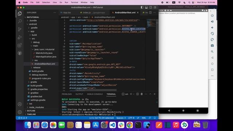
Task: Click emulator volume down button
Action: click(x=212, y=28)
